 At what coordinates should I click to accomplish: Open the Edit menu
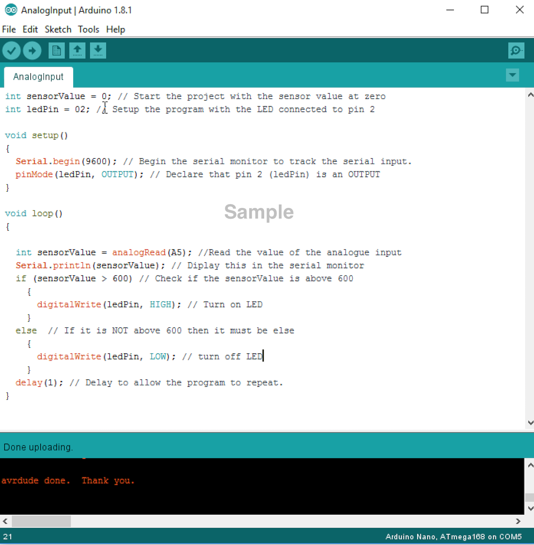30,30
